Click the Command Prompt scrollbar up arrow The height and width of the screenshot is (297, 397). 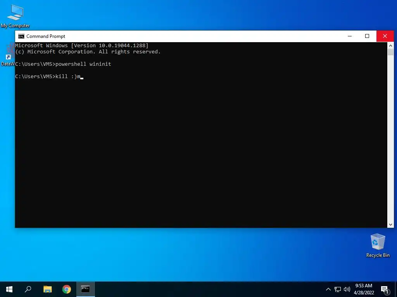[x=391, y=46]
